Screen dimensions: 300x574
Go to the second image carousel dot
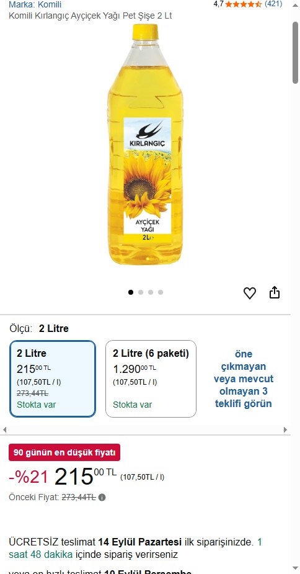pyautogui.click(x=141, y=292)
